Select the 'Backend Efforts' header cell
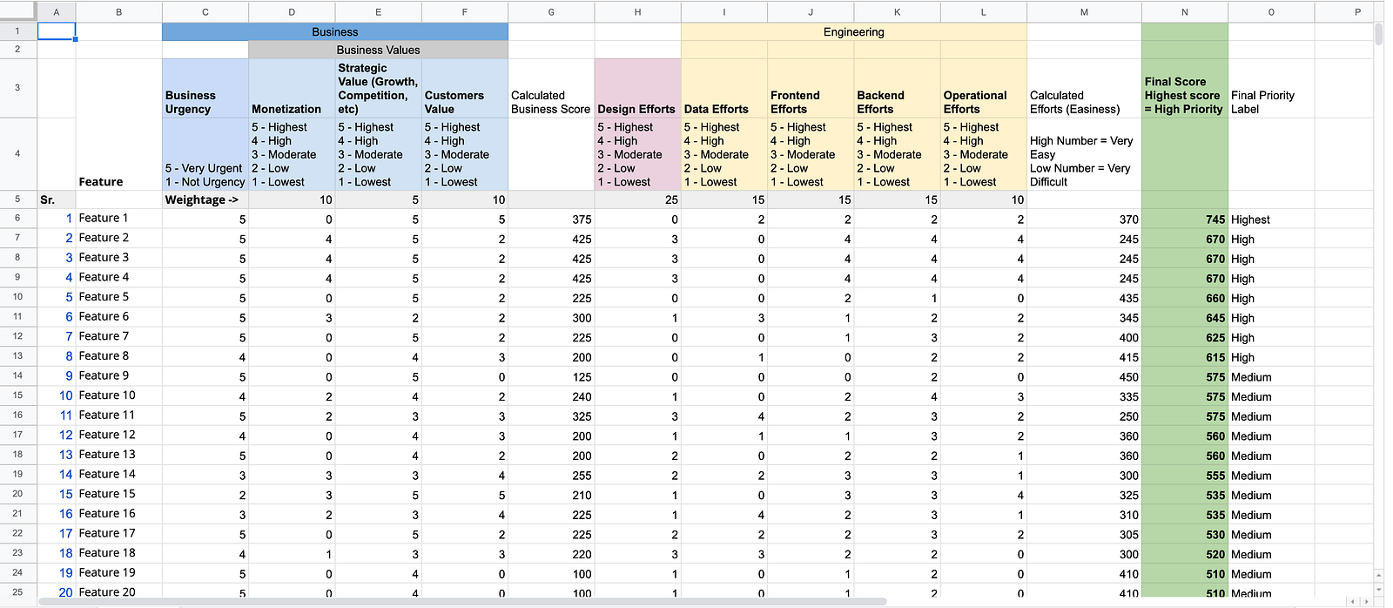The height and width of the screenshot is (608, 1393). [x=897, y=88]
